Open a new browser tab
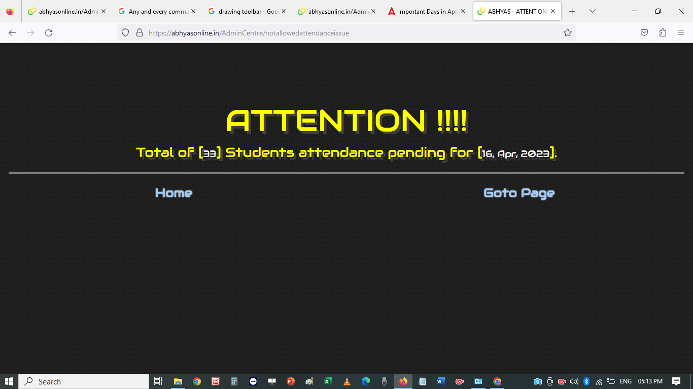This screenshot has height=389, width=693. [572, 11]
